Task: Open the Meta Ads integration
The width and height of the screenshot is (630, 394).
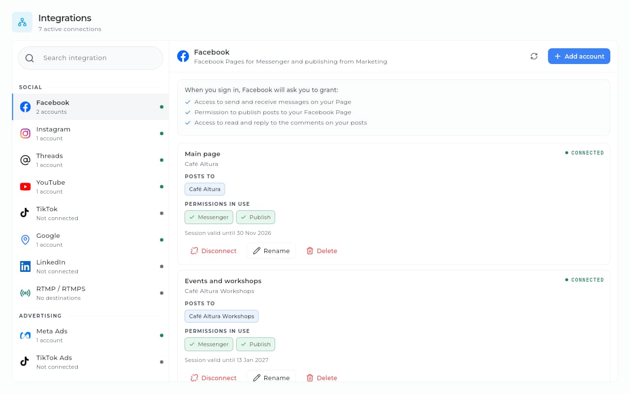Action: [91, 335]
